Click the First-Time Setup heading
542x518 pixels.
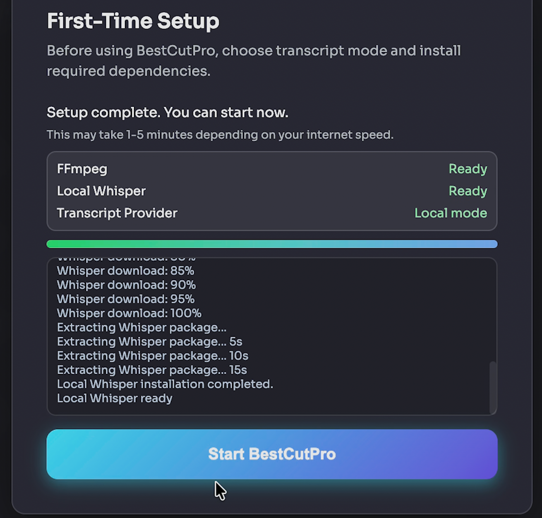133,21
